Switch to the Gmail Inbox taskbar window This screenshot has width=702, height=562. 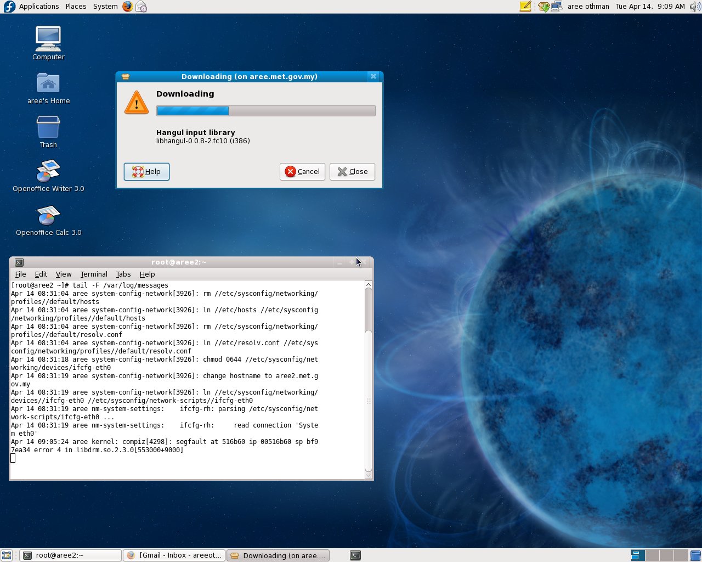click(x=174, y=555)
